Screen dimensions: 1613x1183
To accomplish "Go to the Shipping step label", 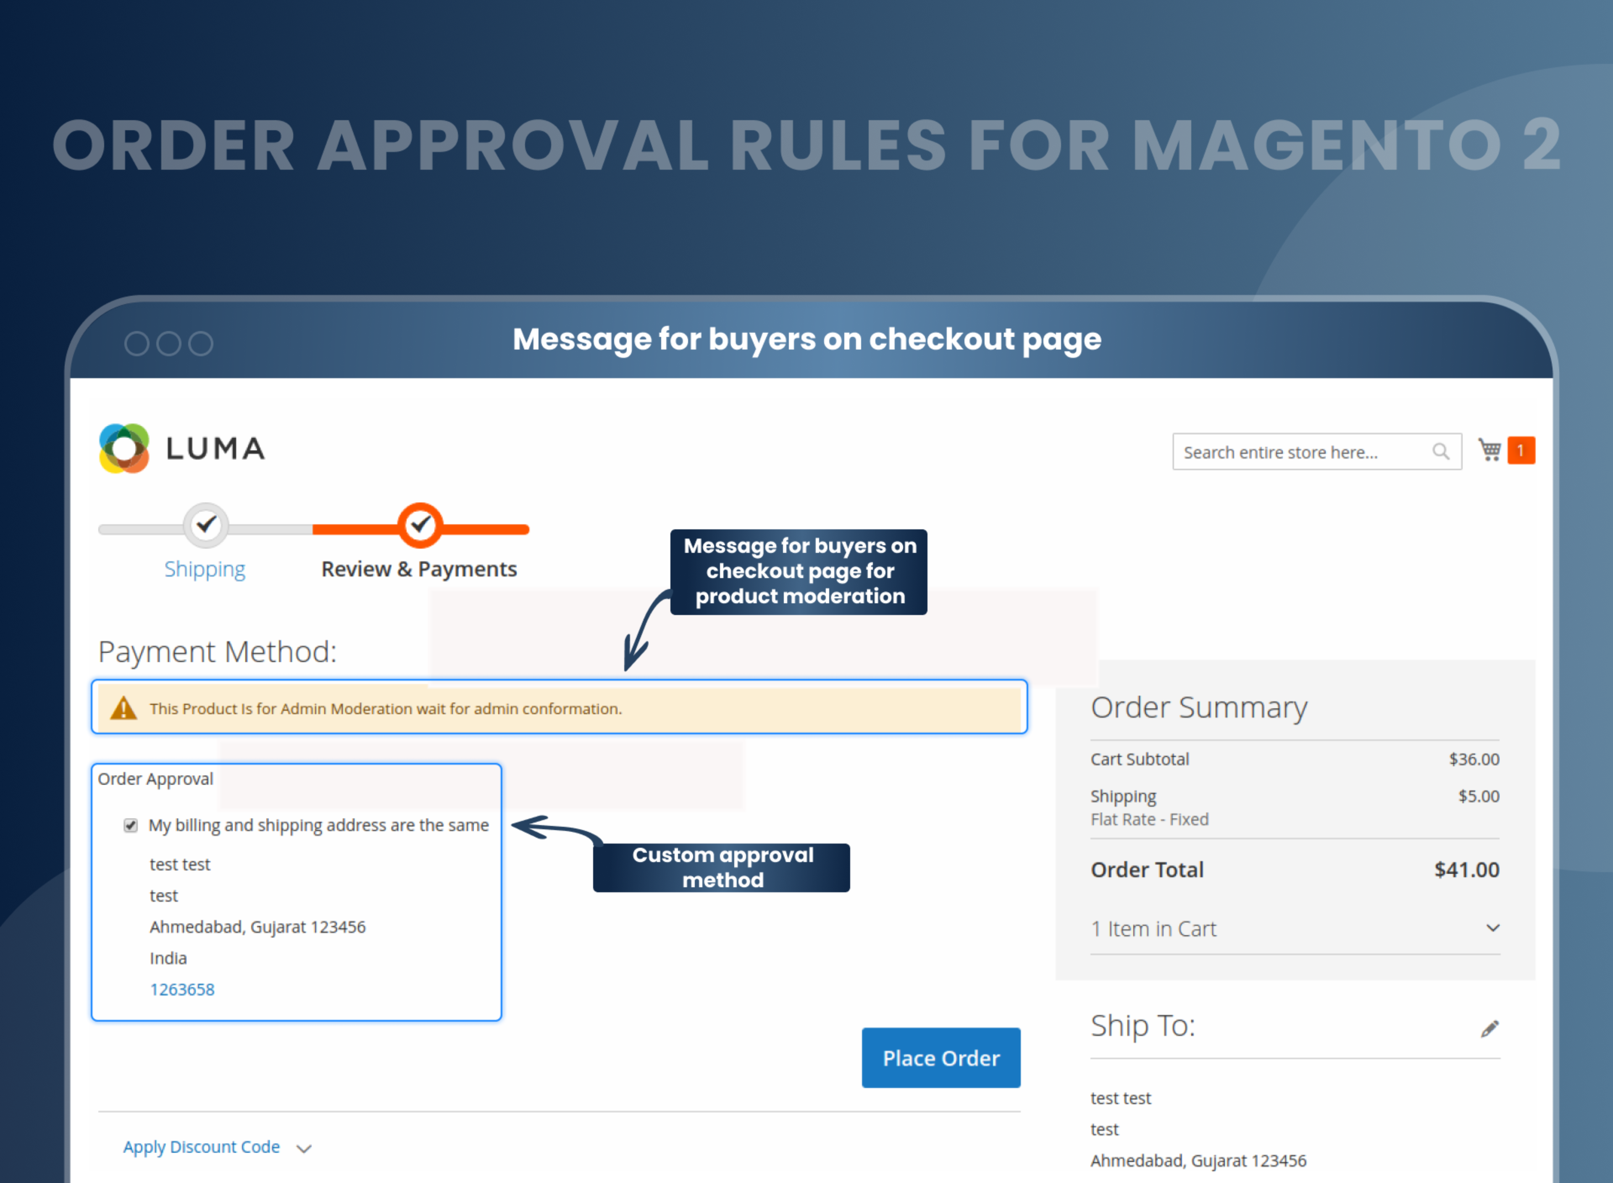I will click(x=205, y=569).
